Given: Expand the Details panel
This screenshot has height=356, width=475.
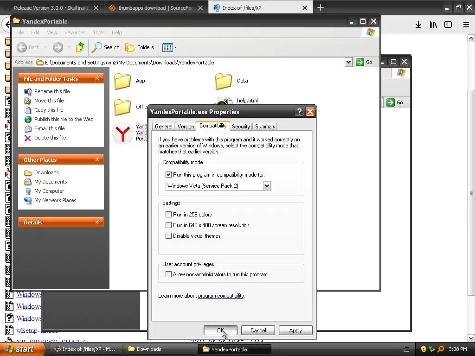Looking at the screenshot, I should click(97, 222).
